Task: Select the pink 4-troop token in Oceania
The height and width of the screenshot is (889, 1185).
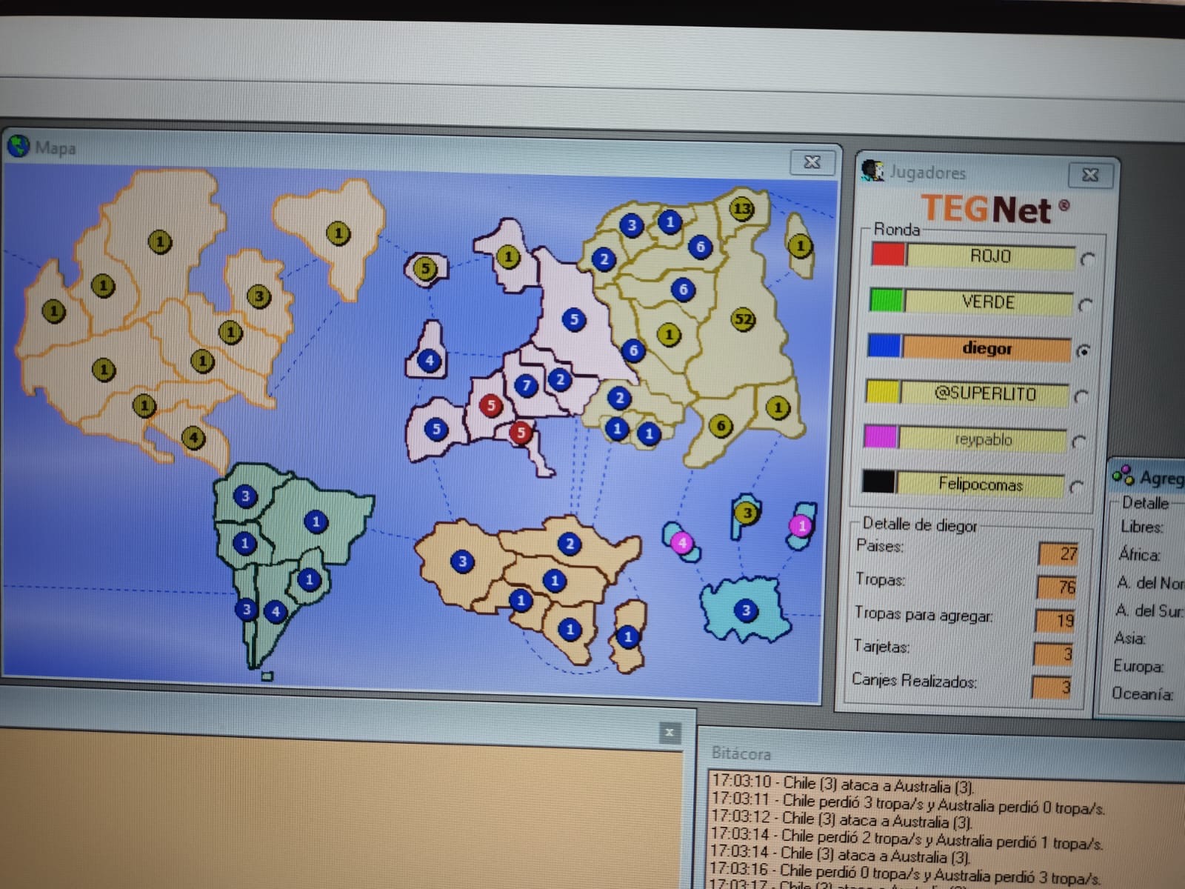Action: (681, 542)
